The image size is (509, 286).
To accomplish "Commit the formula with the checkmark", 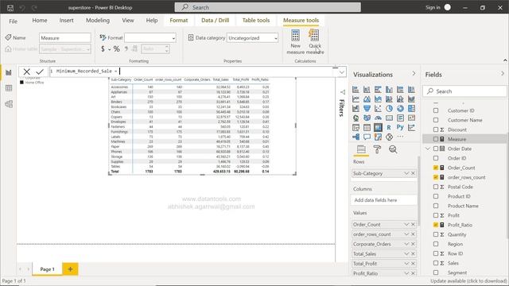I will click(40, 71).
